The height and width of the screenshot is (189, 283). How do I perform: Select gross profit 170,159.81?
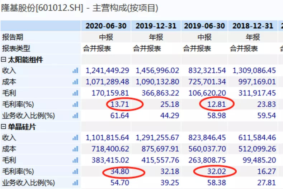[x=110, y=93]
